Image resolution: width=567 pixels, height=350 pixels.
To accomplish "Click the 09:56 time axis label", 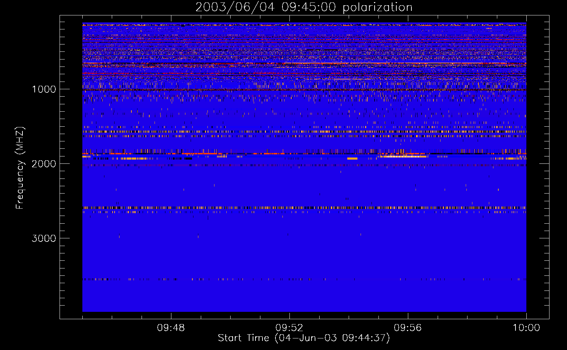I will point(408,328).
